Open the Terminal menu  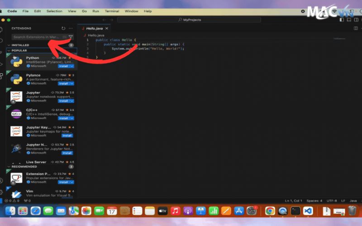[112, 11]
